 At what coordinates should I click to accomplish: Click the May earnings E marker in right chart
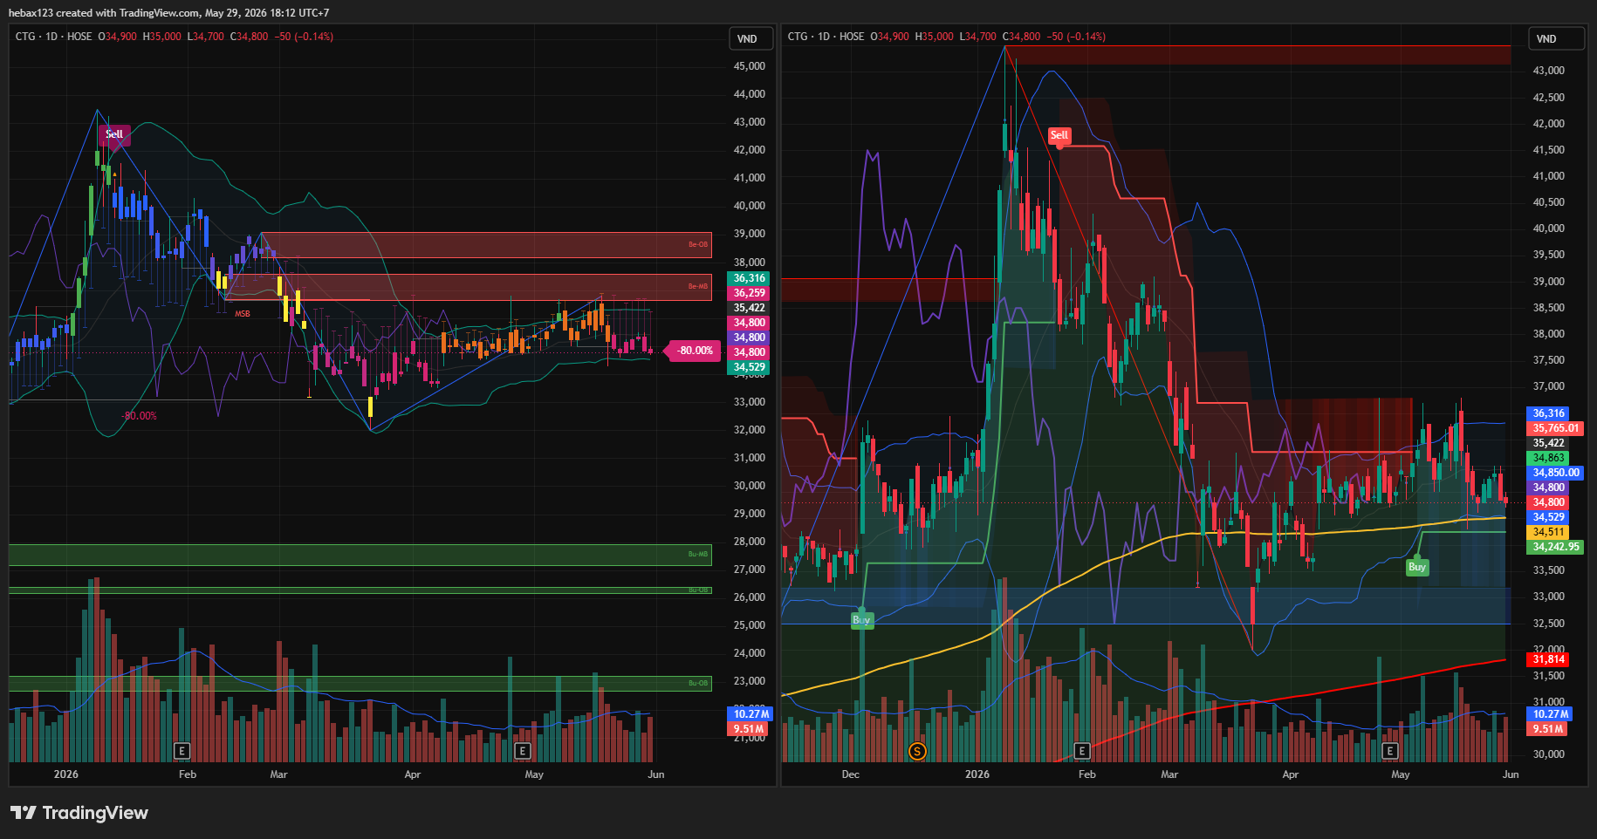point(1390,750)
